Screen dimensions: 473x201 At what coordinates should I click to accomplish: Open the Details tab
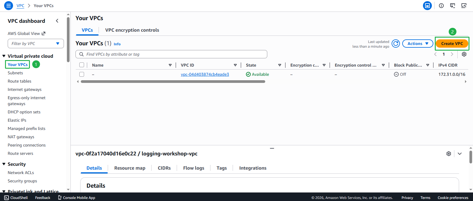(94, 168)
